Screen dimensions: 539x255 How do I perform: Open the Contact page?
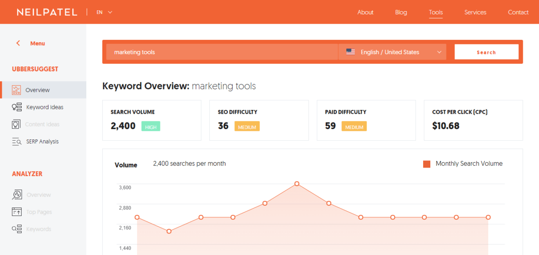click(518, 12)
